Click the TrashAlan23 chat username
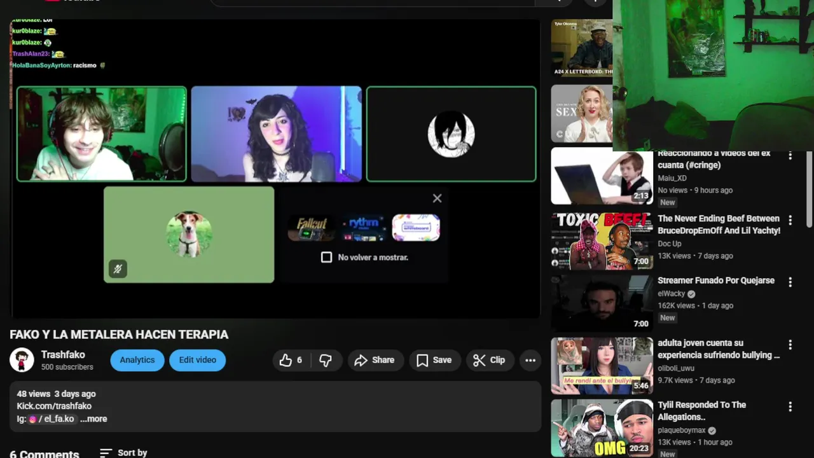Image resolution: width=814 pixels, height=458 pixels. [31, 54]
